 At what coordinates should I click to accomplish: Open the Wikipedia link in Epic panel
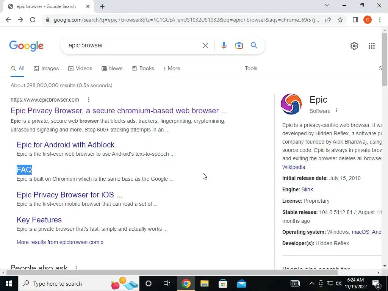[x=294, y=167]
